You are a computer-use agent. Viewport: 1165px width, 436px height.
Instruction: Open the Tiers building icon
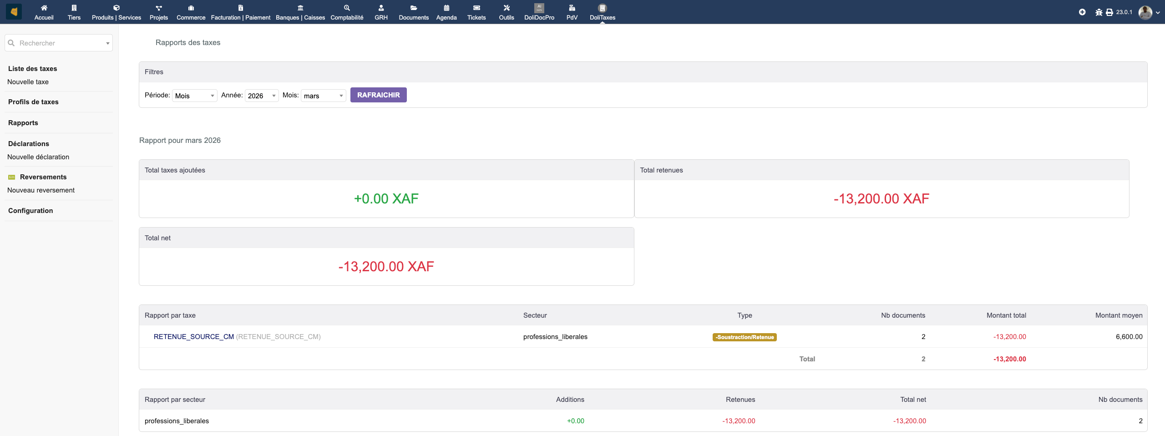click(x=74, y=8)
